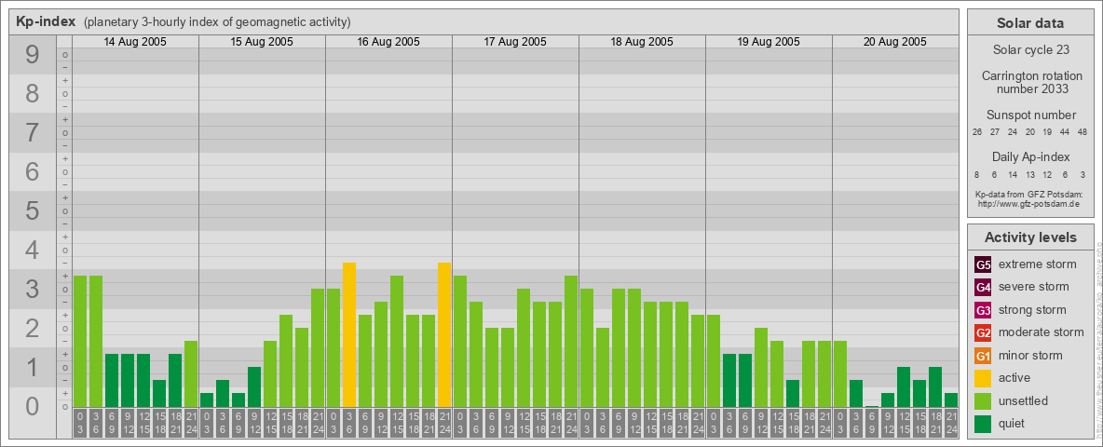The width and height of the screenshot is (1103, 447).
Task: Select the extreme storm legend label
Action: tap(1038, 264)
